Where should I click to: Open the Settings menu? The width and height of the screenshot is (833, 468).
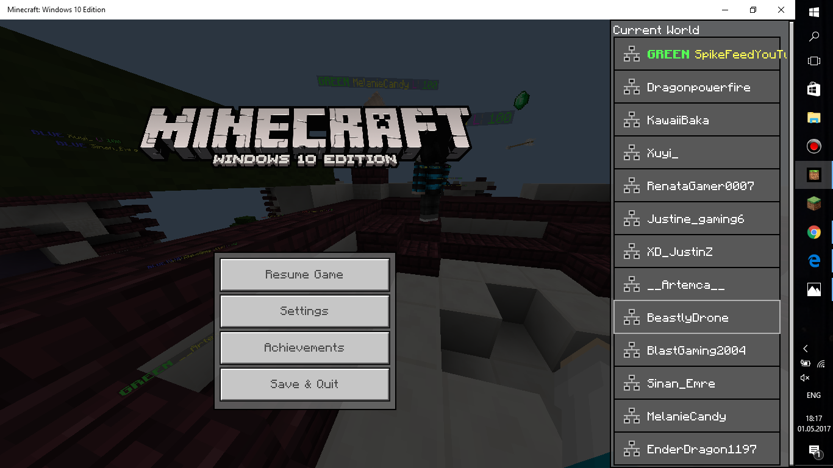(x=304, y=311)
